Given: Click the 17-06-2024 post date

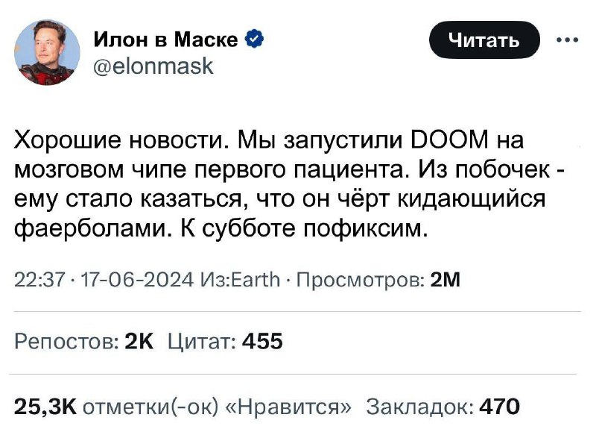Looking at the screenshot, I should coord(111,280).
